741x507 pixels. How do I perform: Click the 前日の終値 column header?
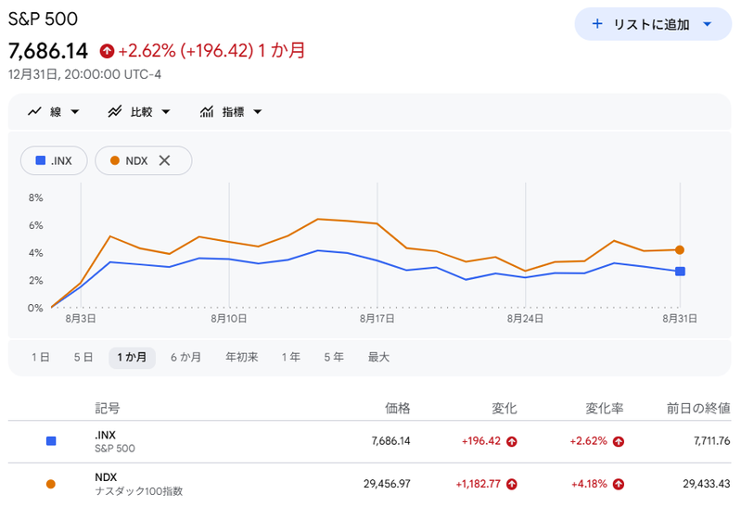point(698,408)
